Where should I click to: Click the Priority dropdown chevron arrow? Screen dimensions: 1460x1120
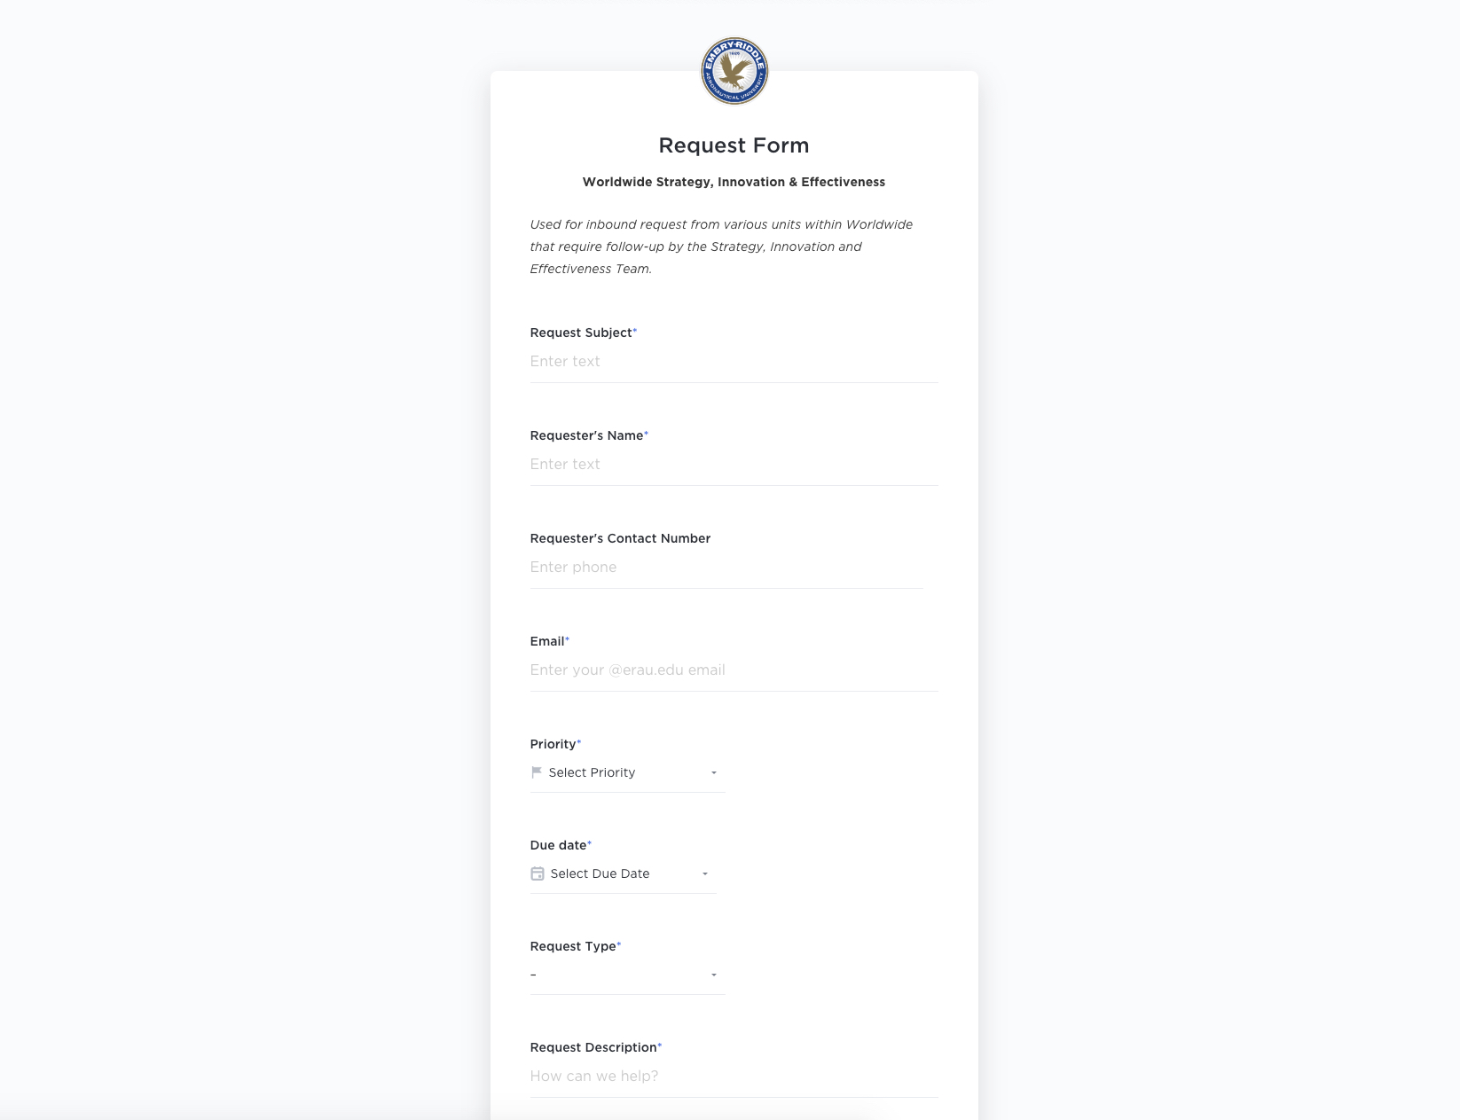[x=712, y=772]
